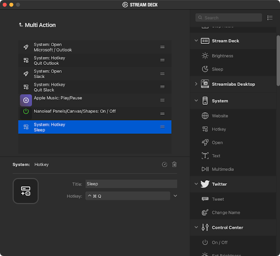
Task: Pick the Multimedia action icon
Action: click(x=205, y=169)
